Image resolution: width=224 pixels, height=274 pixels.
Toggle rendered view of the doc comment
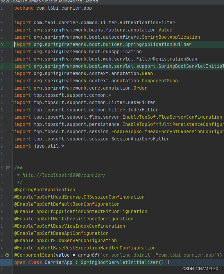8,168
